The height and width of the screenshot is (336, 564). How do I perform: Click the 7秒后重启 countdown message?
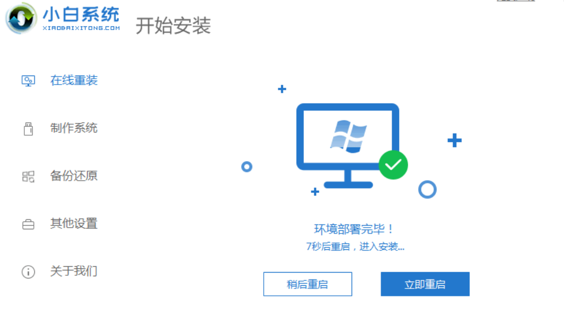pyautogui.click(x=355, y=247)
